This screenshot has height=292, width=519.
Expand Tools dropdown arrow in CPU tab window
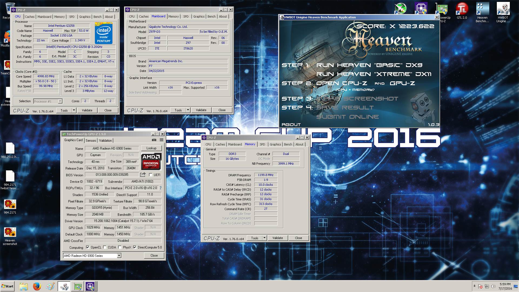click(74, 110)
